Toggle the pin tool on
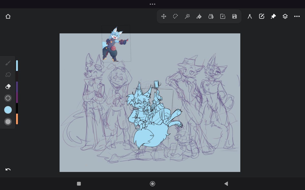The width and height of the screenshot is (305, 190). pos(273,16)
